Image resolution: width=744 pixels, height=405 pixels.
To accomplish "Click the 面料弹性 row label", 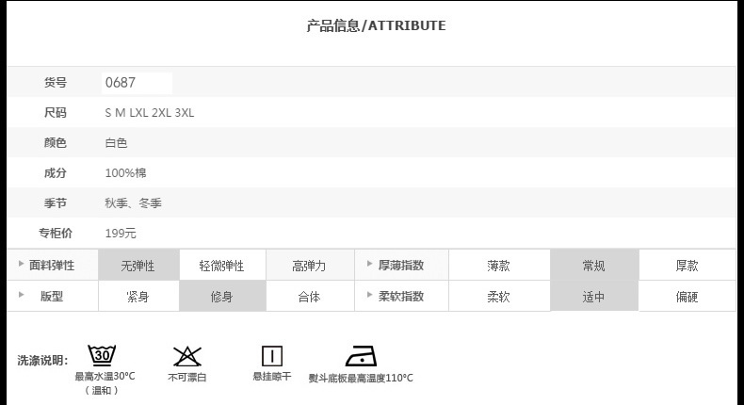I will 52,265.
